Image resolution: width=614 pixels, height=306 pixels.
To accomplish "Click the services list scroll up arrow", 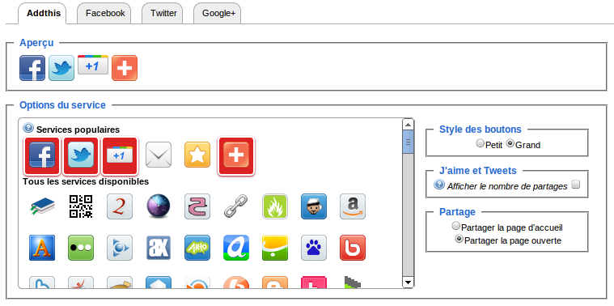I will (x=408, y=125).
